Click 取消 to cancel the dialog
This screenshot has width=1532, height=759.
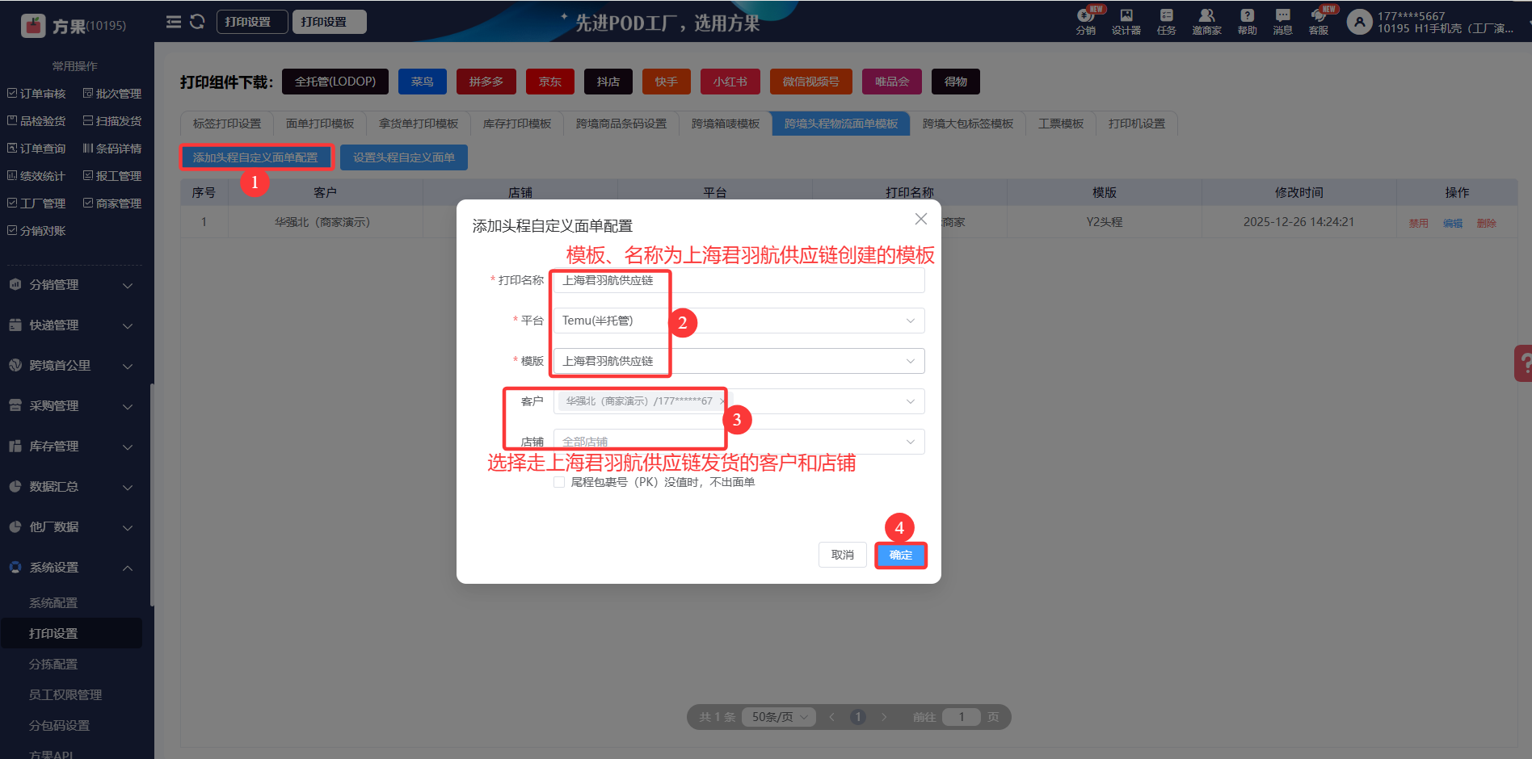(843, 556)
